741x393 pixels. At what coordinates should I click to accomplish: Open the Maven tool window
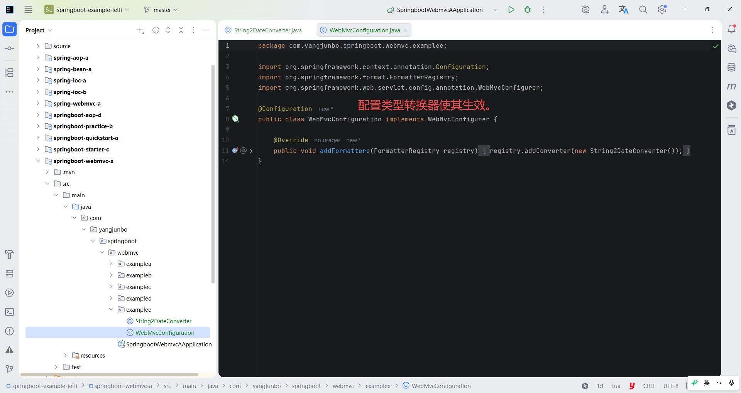click(x=731, y=86)
